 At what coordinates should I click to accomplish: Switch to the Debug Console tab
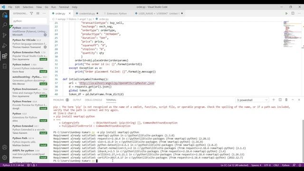tap(94, 100)
